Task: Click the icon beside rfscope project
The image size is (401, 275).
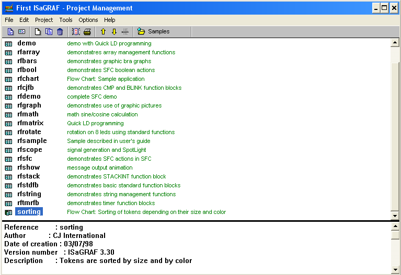Action: [8, 150]
